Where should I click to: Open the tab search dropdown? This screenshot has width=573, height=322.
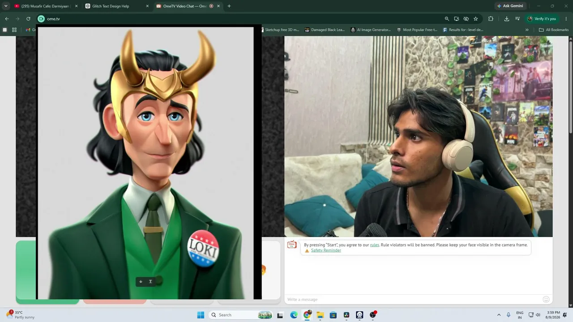(6, 6)
